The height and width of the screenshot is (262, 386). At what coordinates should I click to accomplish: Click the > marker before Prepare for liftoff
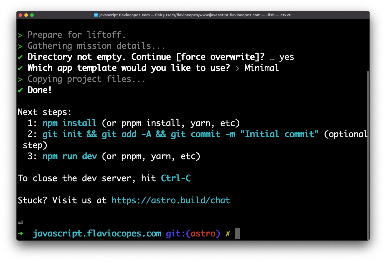pos(20,35)
